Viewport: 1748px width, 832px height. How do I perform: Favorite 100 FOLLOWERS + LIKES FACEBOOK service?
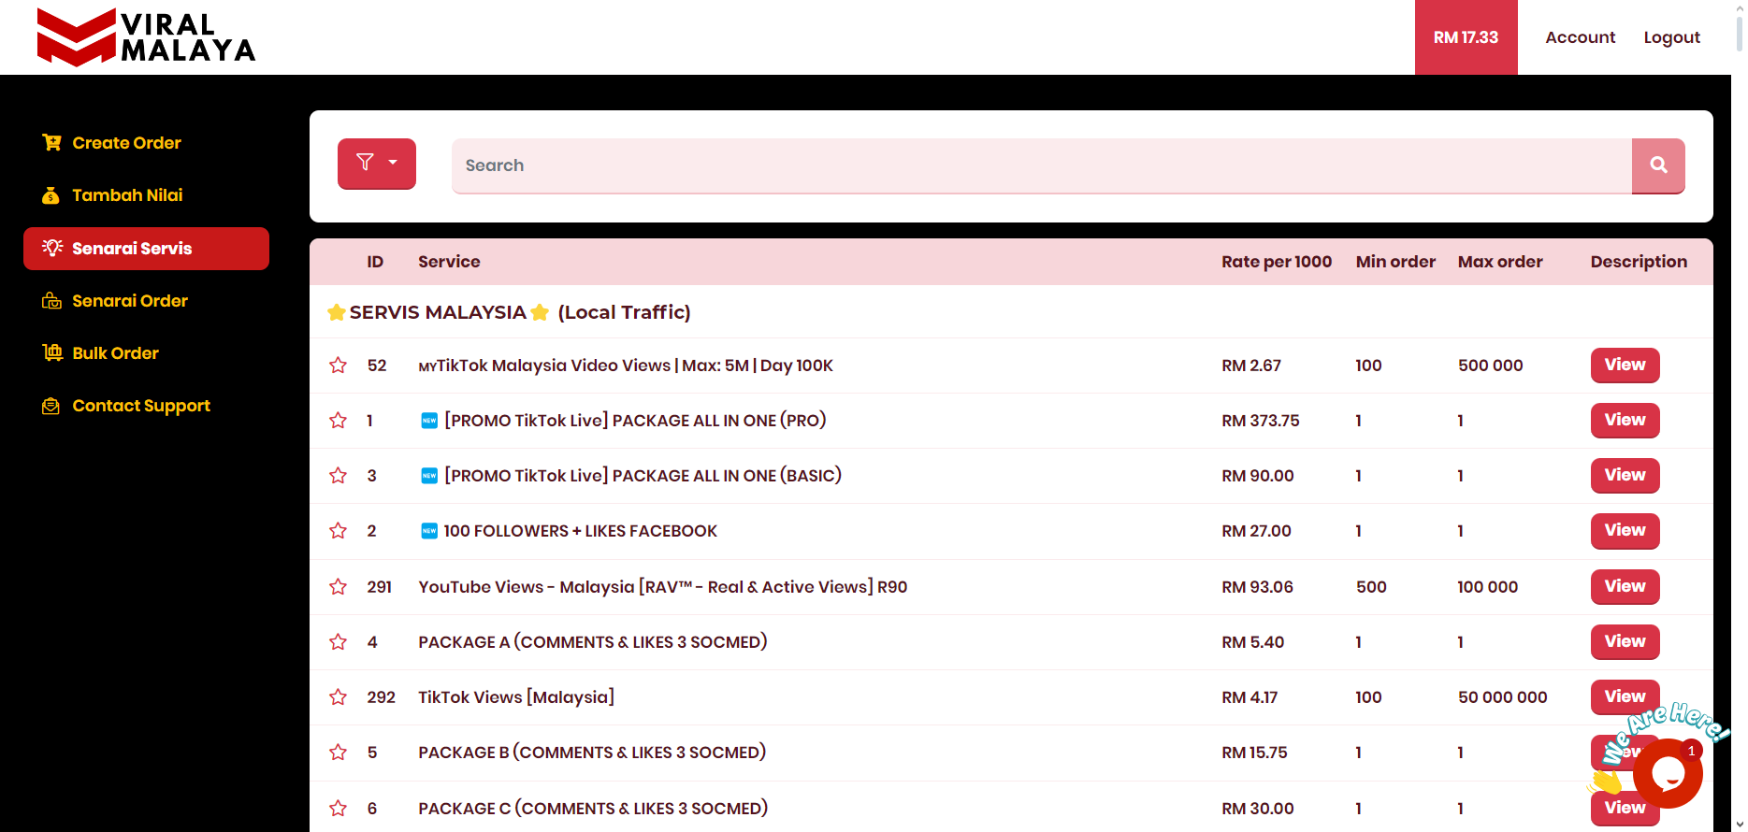point(339,531)
